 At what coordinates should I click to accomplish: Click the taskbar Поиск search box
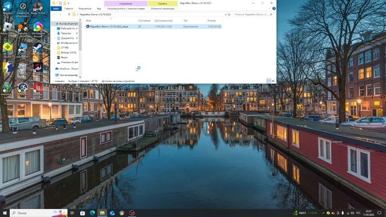point(39,213)
